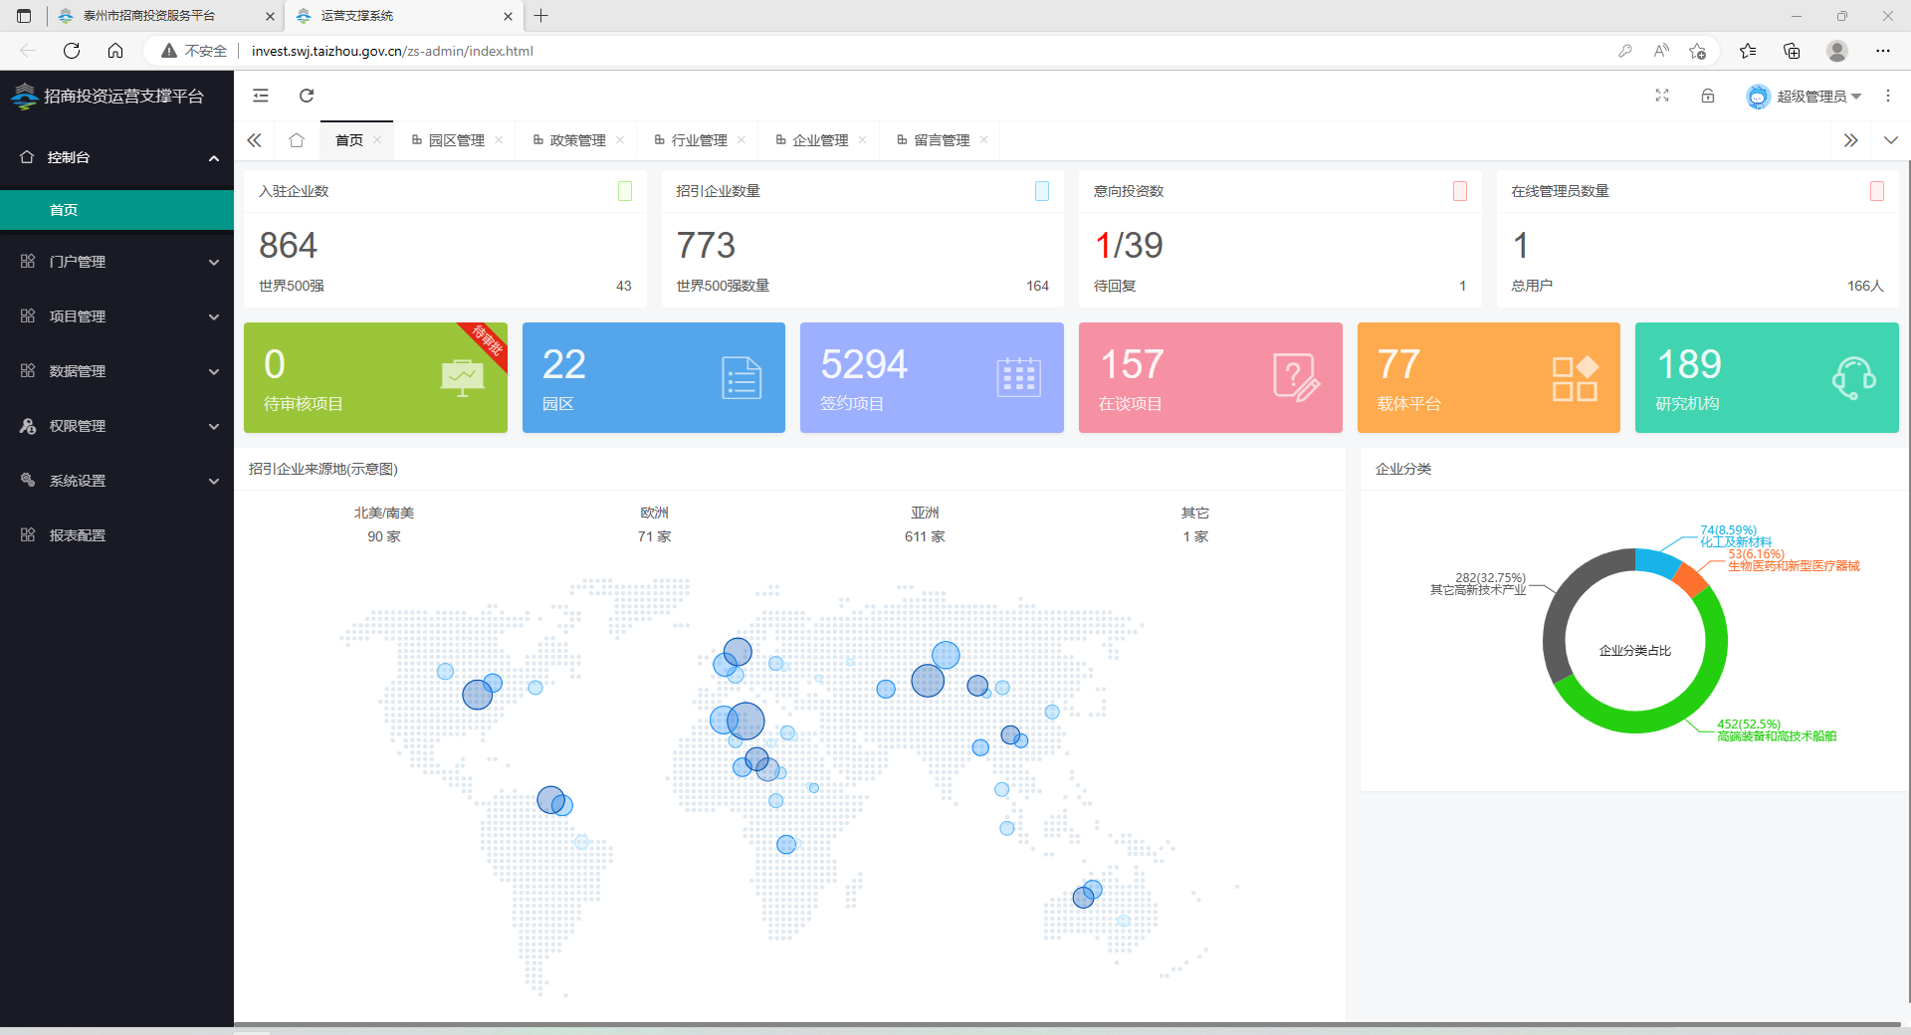Open the 待审核项目 card

[375, 377]
